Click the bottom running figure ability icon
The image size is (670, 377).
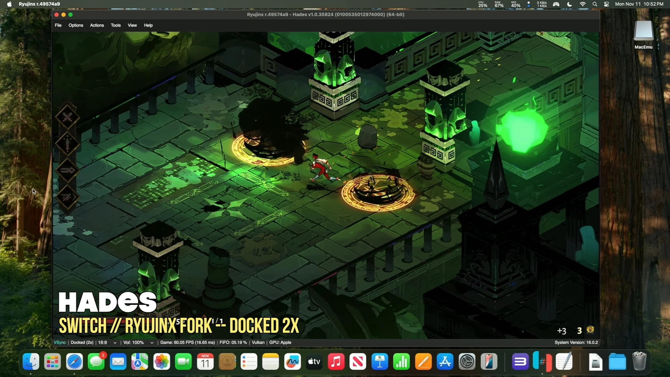(x=67, y=197)
